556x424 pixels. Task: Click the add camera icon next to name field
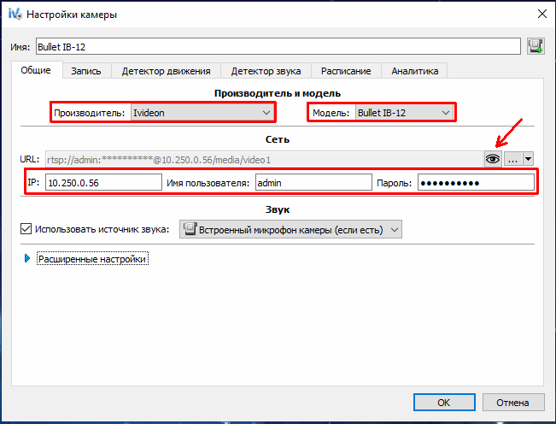pyautogui.click(x=536, y=46)
